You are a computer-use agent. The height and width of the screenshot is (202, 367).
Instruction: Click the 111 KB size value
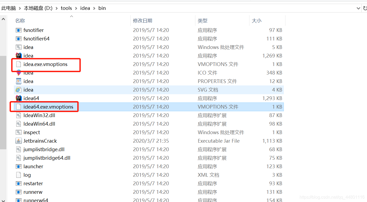274,39
